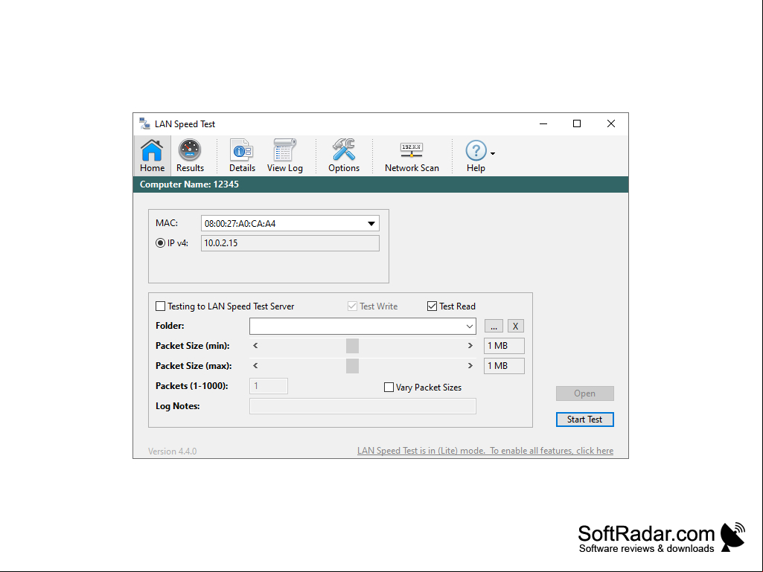Viewport: 763px width, 572px height.
Task: Select the IP v4 radio button
Action: coord(160,242)
